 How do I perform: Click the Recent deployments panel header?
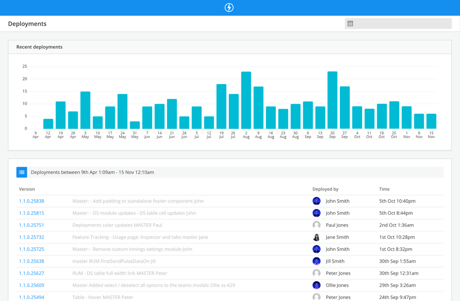(x=39, y=47)
